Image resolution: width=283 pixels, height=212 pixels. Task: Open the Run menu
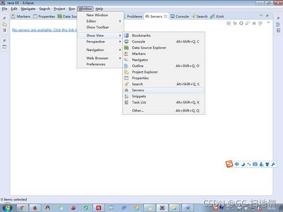[x=72, y=9]
